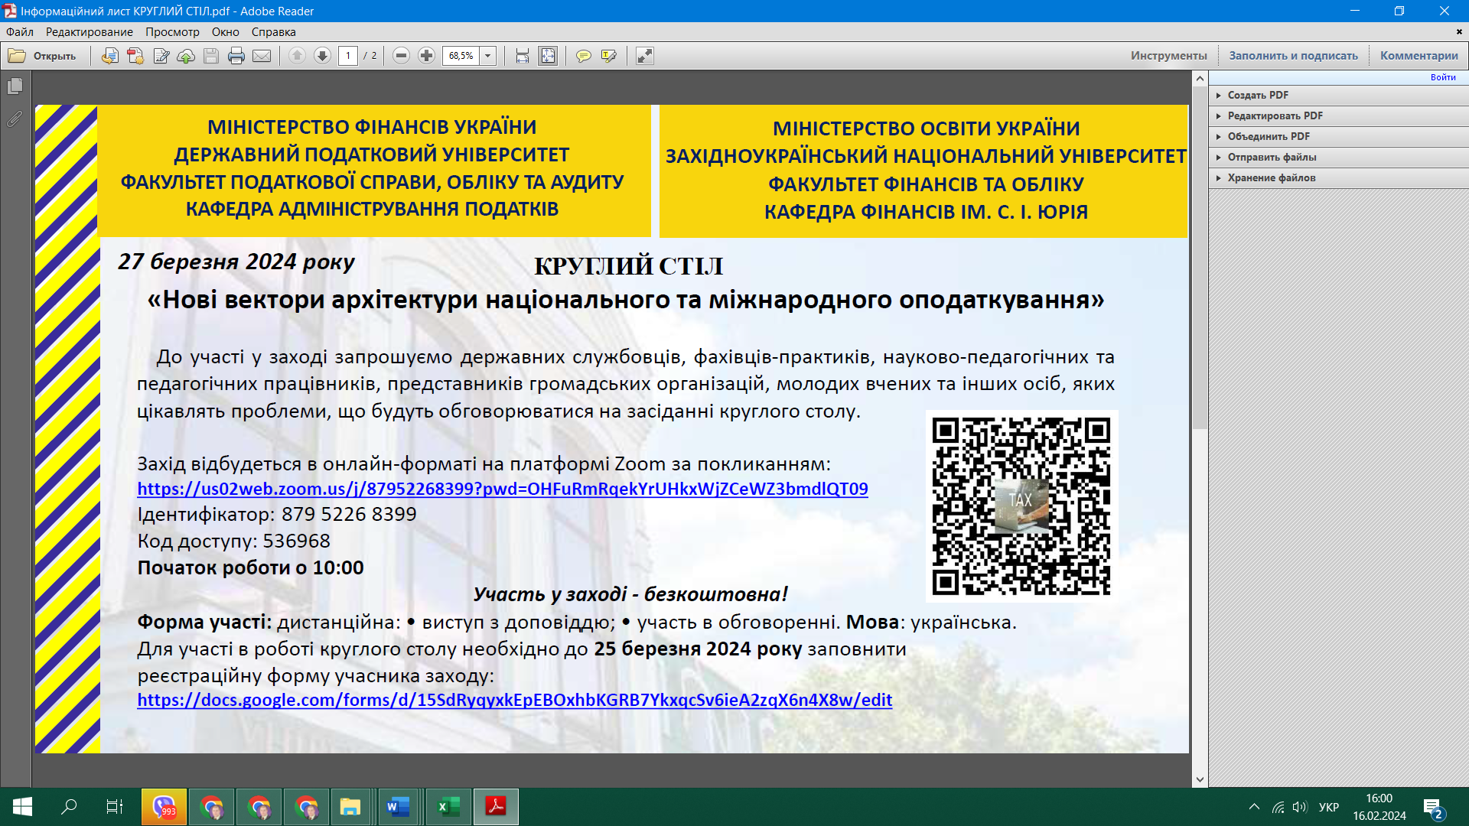Click the create PDF online icon
Screen dimensions: 1469x826
pyautogui.click(x=135, y=56)
